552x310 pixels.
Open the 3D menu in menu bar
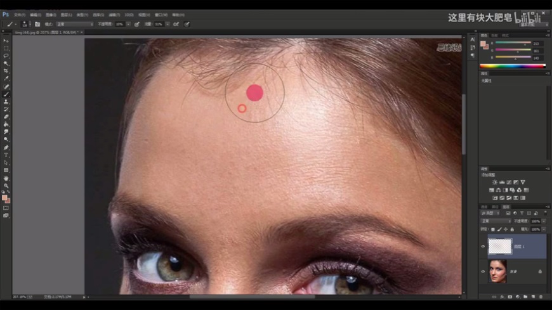click(x=129, y=14)
